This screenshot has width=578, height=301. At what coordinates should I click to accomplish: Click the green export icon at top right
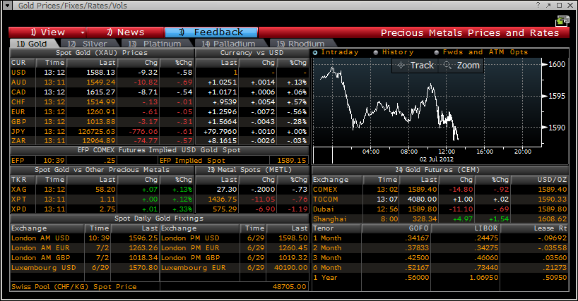[562, 20]
